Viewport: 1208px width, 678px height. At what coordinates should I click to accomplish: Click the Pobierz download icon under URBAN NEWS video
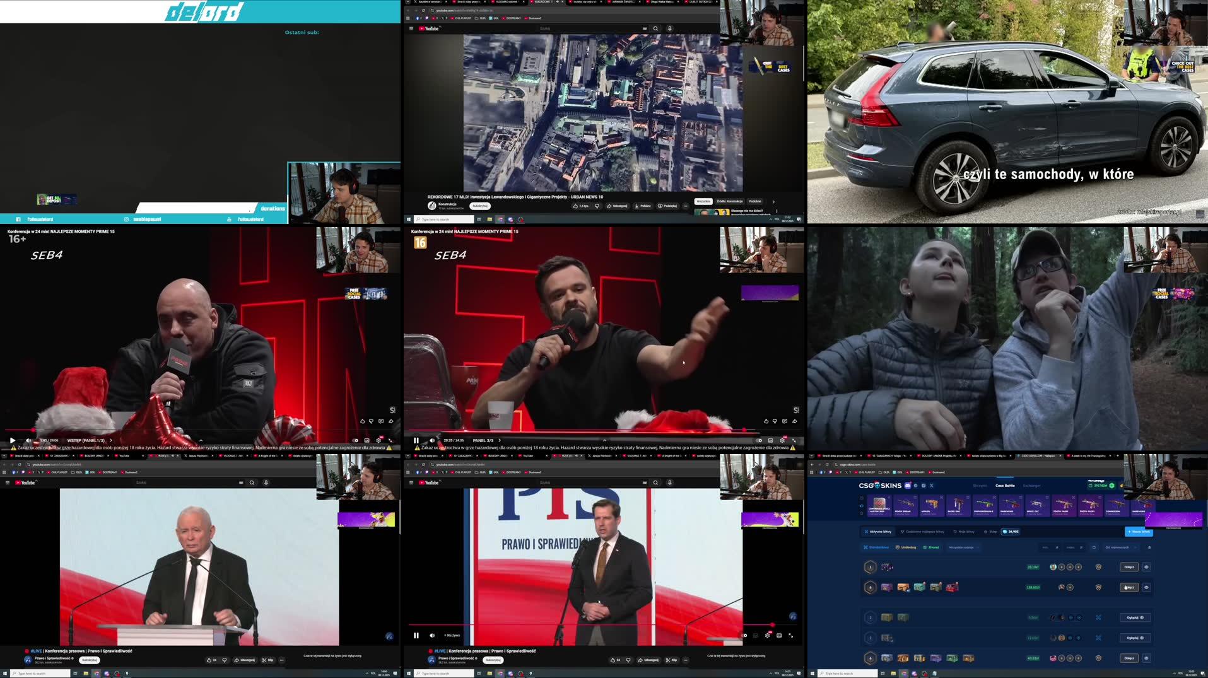[x=642, y=206]
